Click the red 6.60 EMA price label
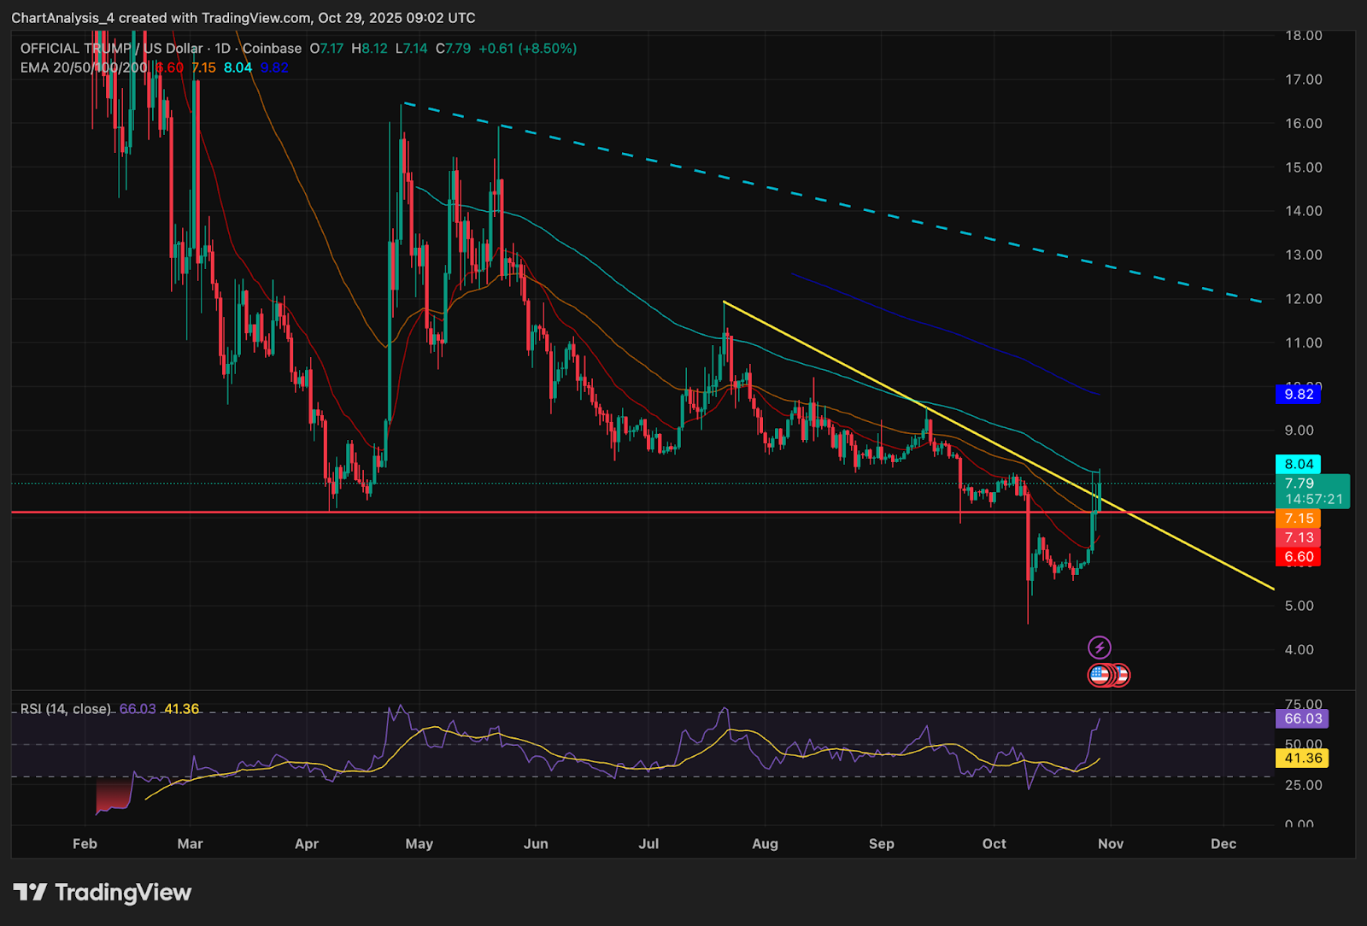 coord(1298,557)
